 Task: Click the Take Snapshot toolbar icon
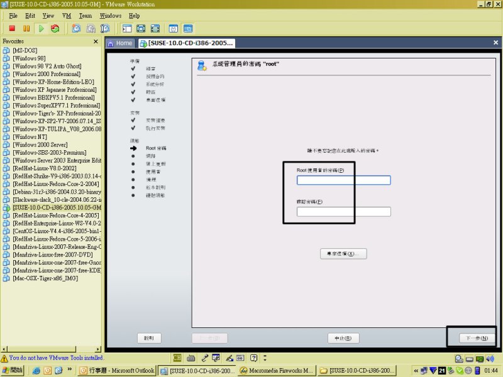[x=76, y=28]
